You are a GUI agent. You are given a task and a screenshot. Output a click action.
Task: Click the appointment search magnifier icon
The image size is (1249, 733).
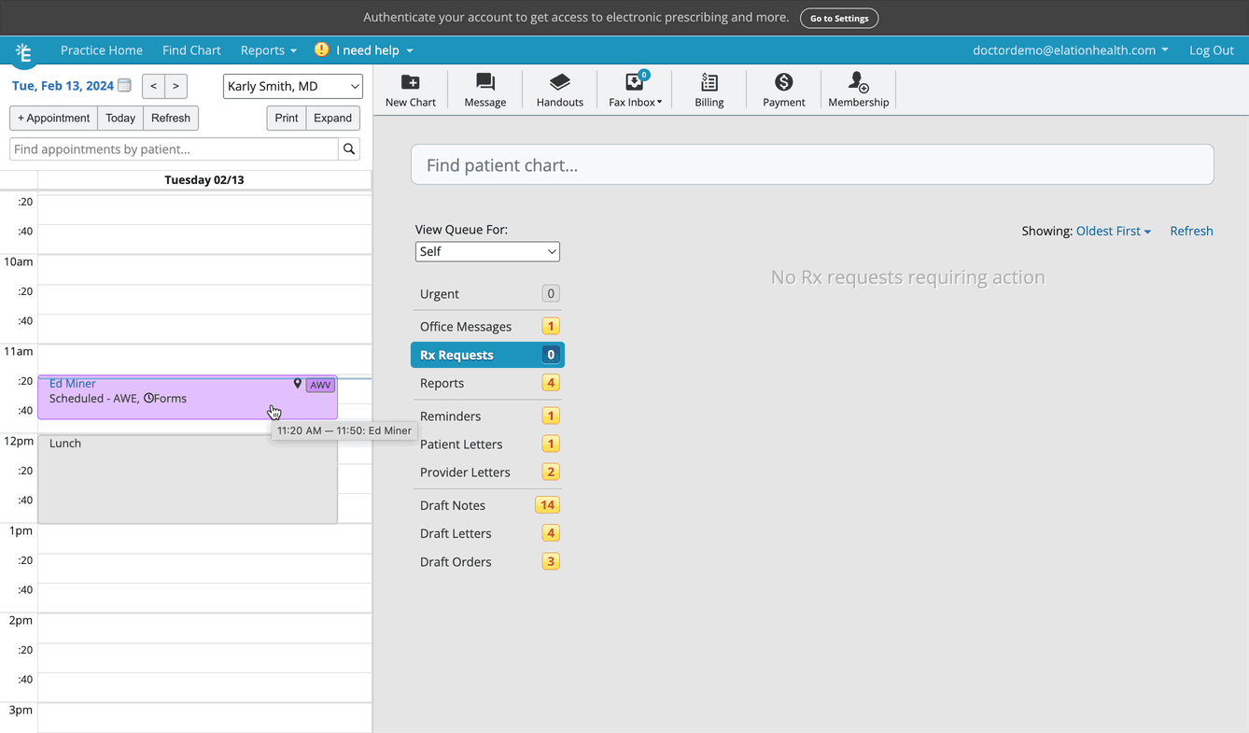click(x=349, y=148)
